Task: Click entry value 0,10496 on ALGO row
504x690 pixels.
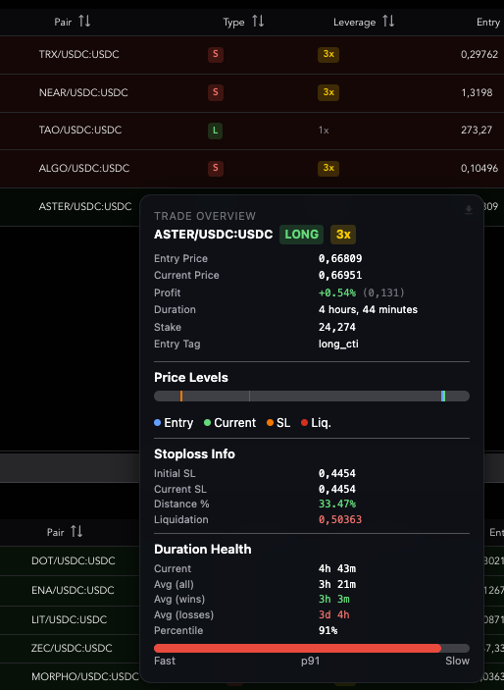Action: (x=479, y=168)
